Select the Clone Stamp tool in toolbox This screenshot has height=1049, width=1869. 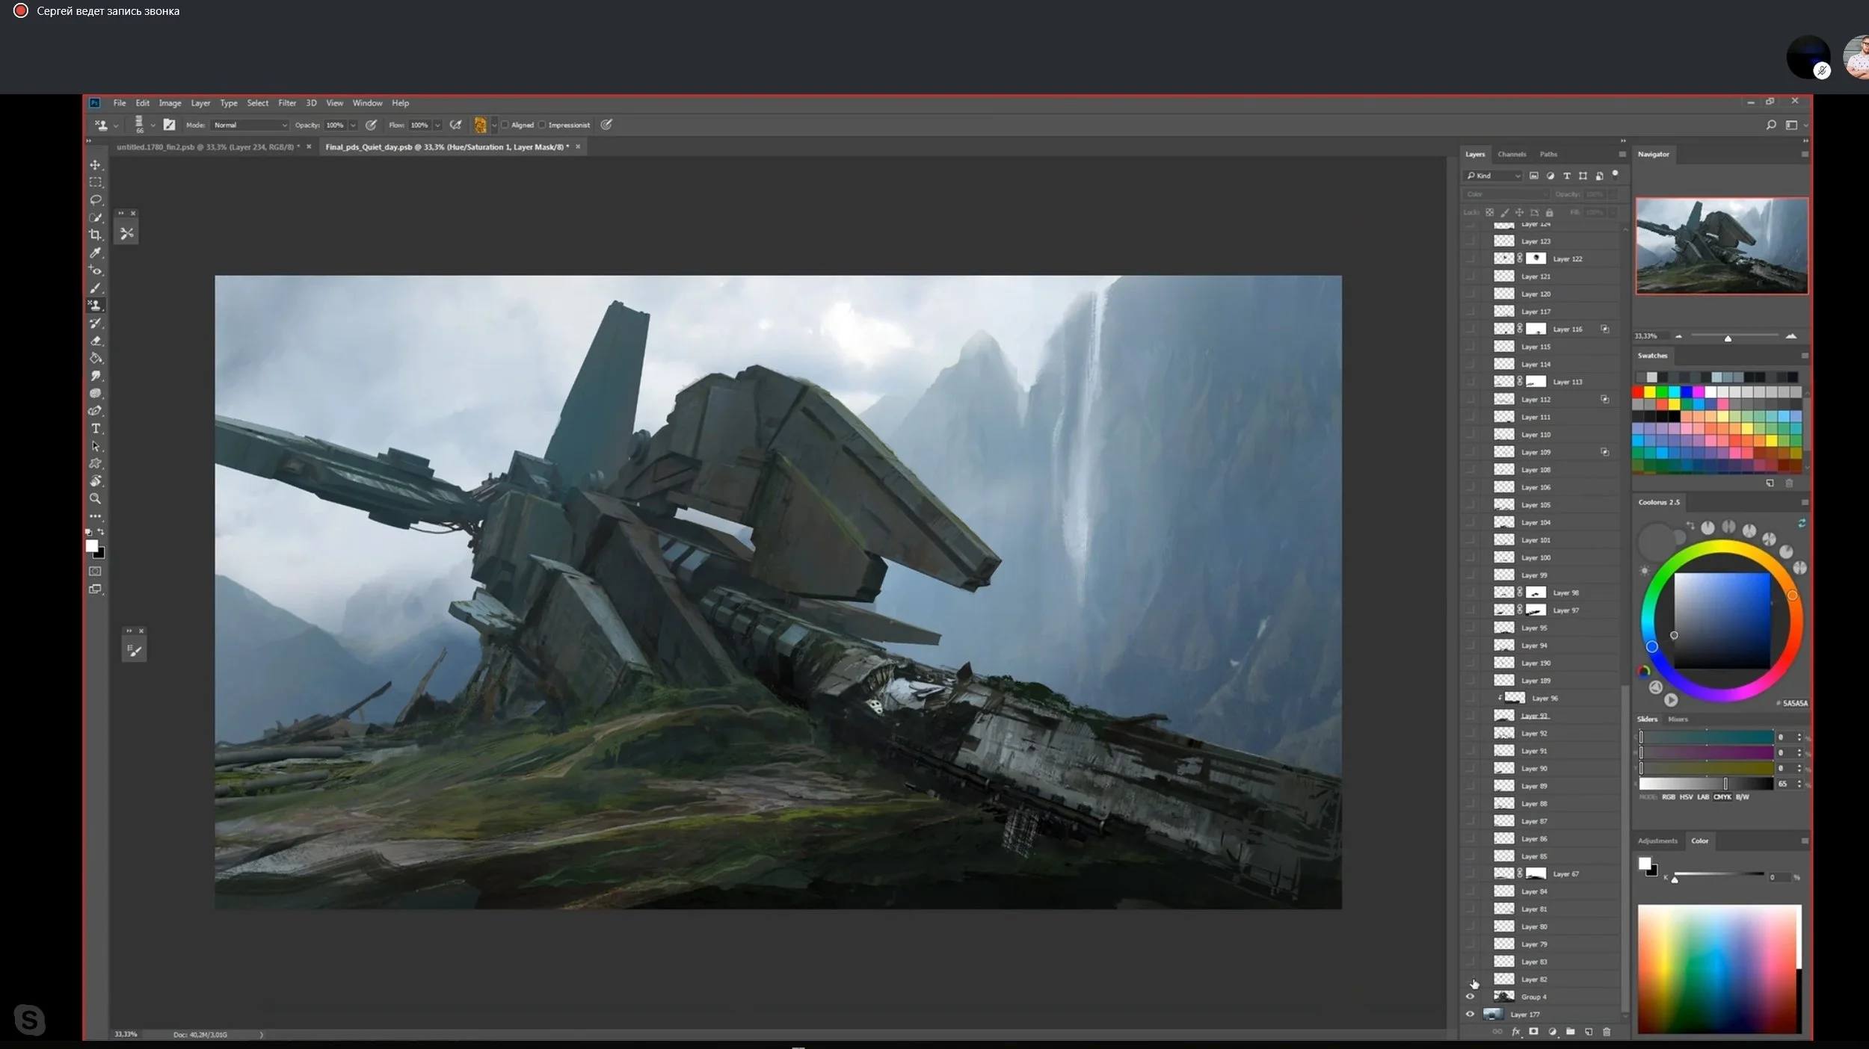coord(96,305)
